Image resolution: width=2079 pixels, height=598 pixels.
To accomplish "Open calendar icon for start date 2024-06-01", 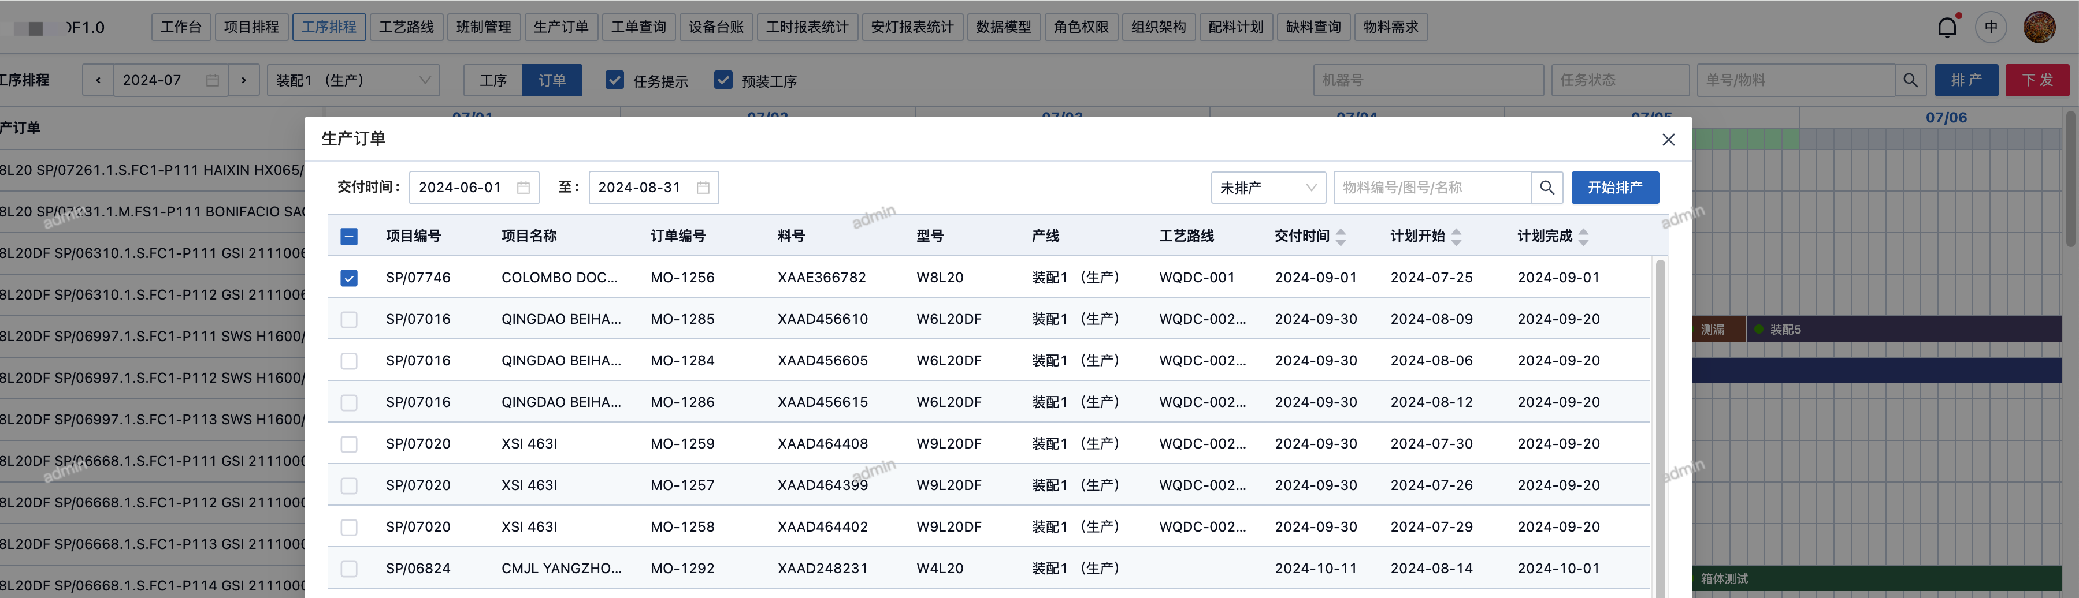I will [523, 187].
